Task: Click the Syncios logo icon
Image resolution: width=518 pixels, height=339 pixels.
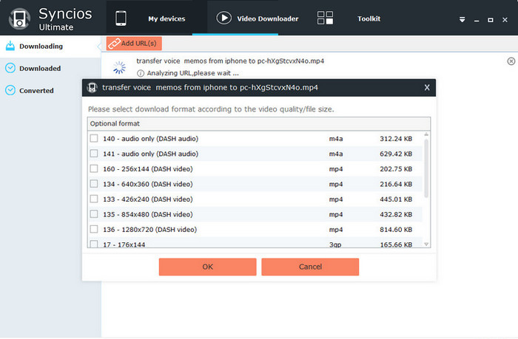Action: (x=19, y=18)
